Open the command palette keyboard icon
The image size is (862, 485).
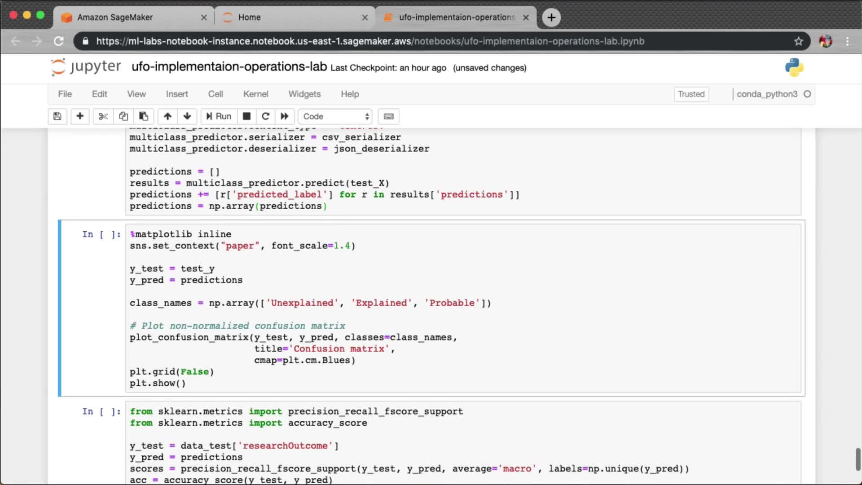[x=389, y=116]
